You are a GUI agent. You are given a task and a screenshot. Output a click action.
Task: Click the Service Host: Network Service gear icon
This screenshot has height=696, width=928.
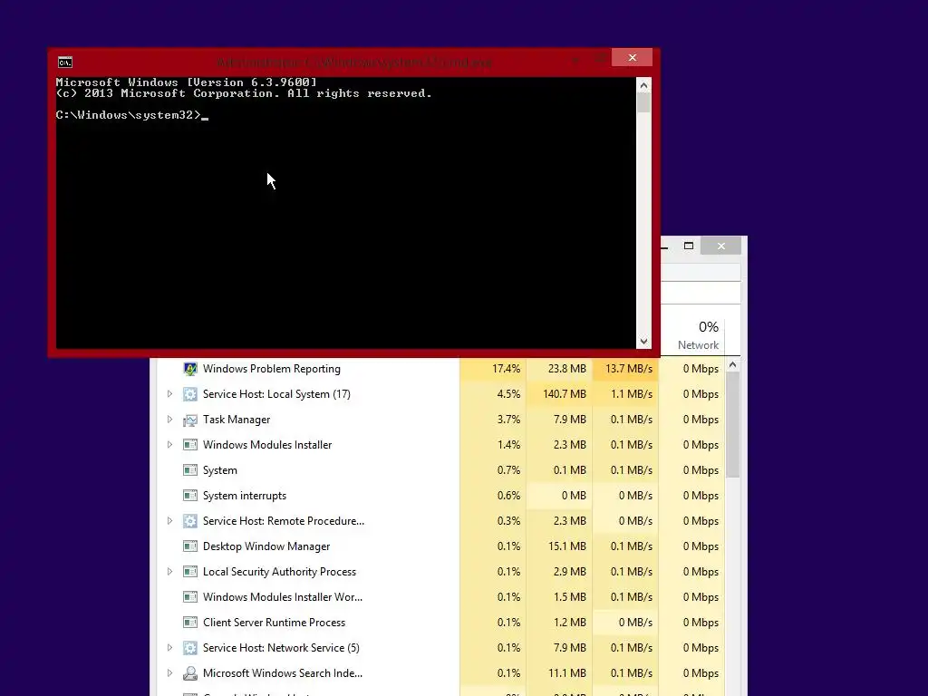click(190, 648)
